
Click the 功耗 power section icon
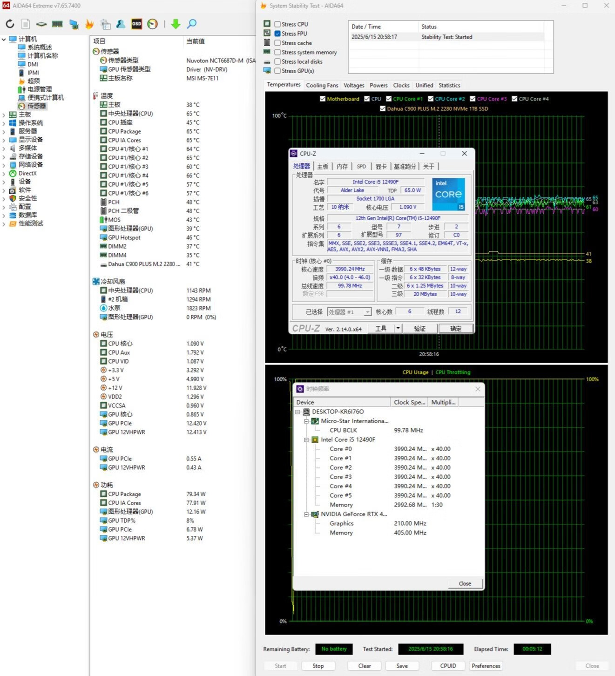(x=96, y=485)
